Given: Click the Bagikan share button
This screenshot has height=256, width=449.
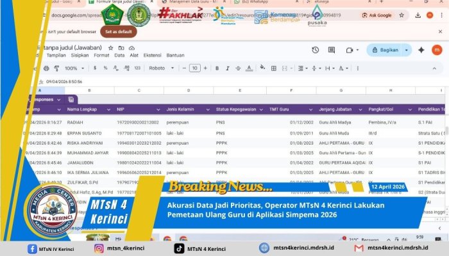Looking at the screenshot, I should pyautogui.click(x=385, y=50).
